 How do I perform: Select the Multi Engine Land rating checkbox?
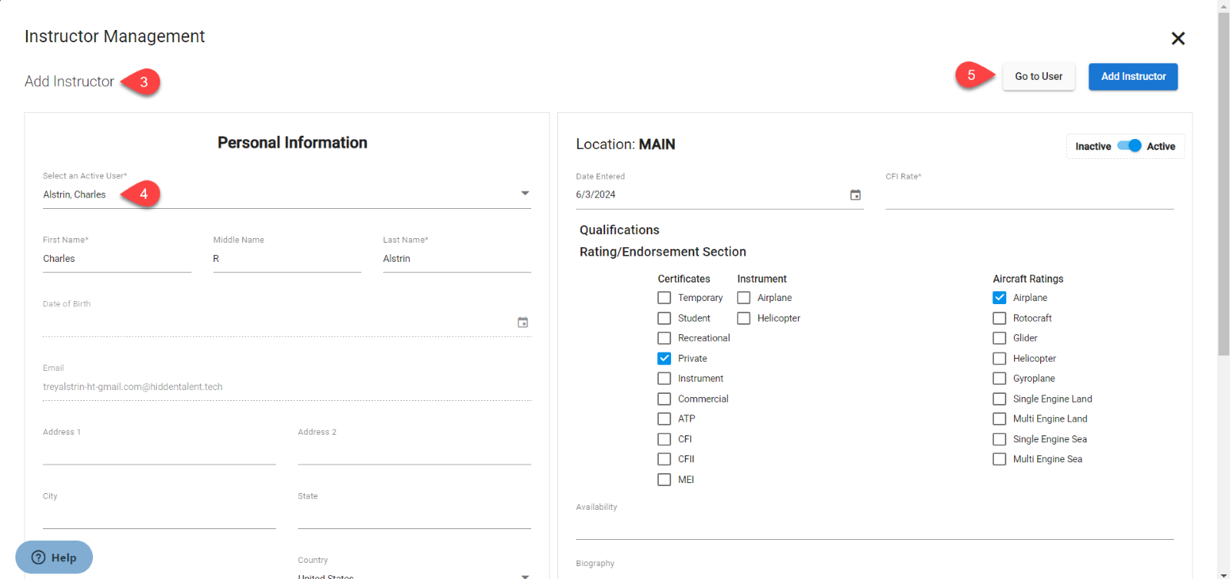pos(999,419)
